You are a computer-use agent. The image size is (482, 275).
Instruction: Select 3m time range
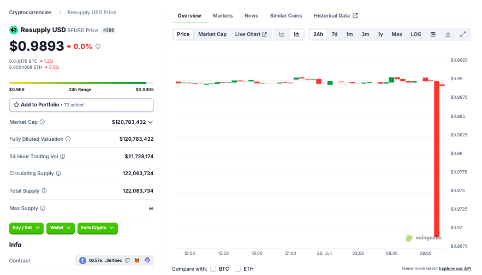[365, 34]
